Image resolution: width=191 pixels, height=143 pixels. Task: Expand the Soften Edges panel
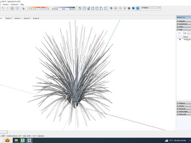[x=184, y=111]
